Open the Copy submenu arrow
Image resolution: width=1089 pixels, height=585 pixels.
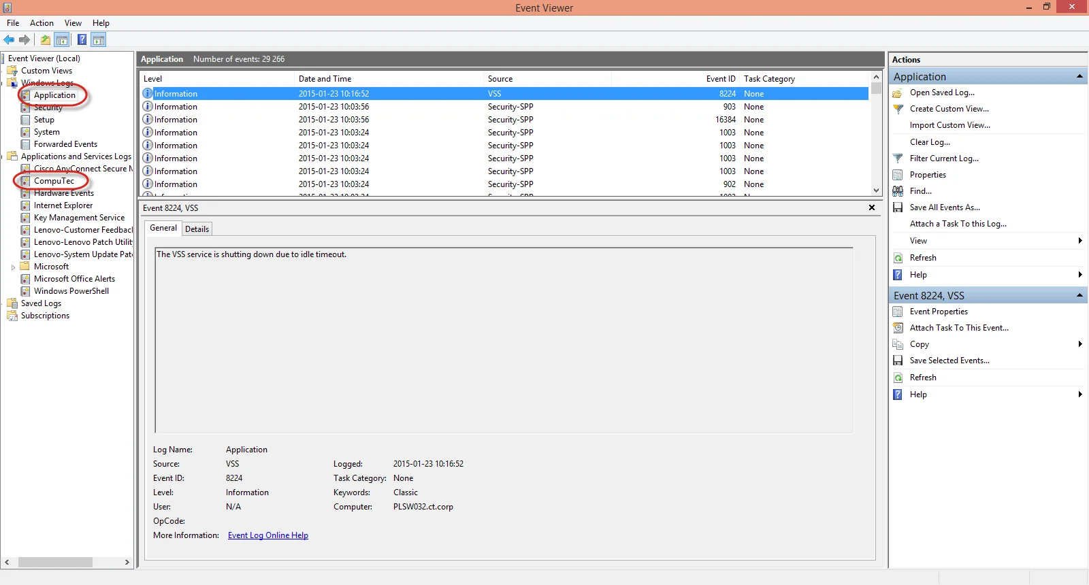click(x=1080, y=344)
